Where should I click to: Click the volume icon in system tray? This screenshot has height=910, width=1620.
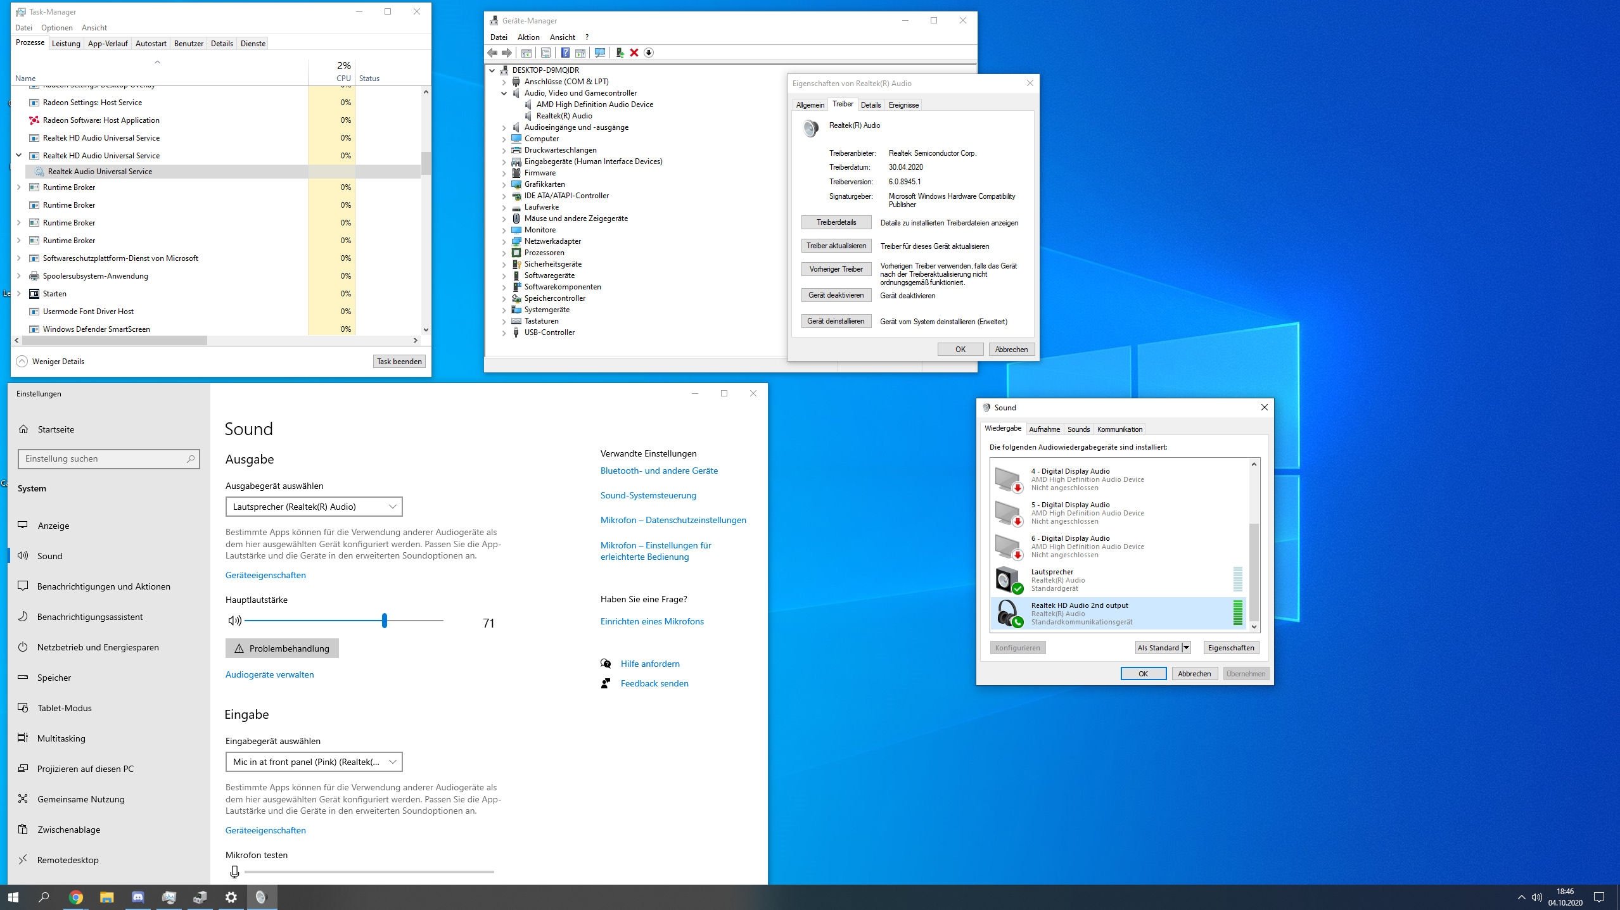point(1537,897)
